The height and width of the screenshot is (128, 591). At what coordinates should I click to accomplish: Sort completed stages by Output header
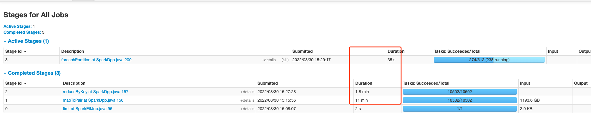581,83
